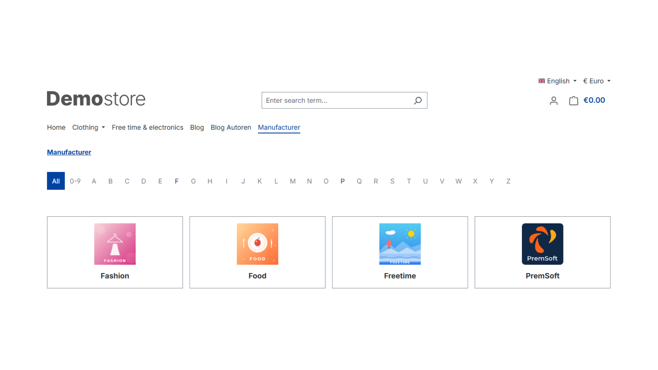Filter manufacturers by letter H
This screenshot has width=658, height=370.
coord(210,181)
